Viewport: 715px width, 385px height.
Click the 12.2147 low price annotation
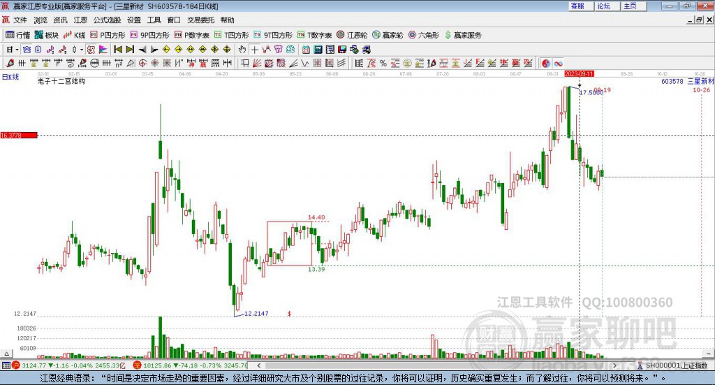256,314
